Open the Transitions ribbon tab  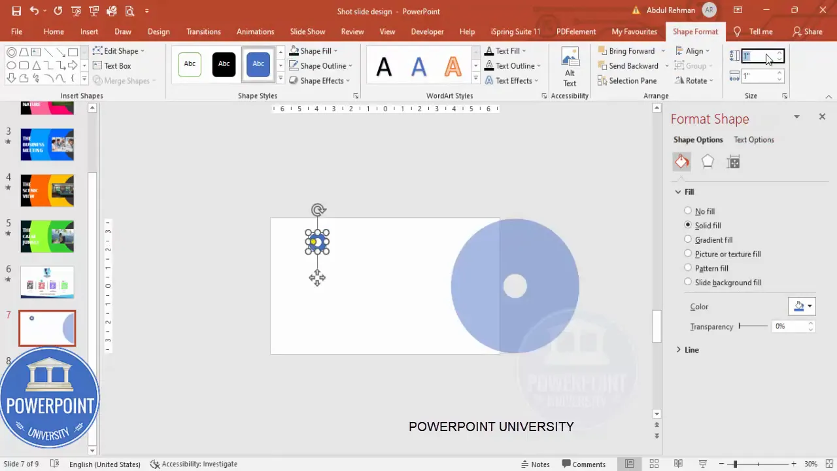click(203, 31)
